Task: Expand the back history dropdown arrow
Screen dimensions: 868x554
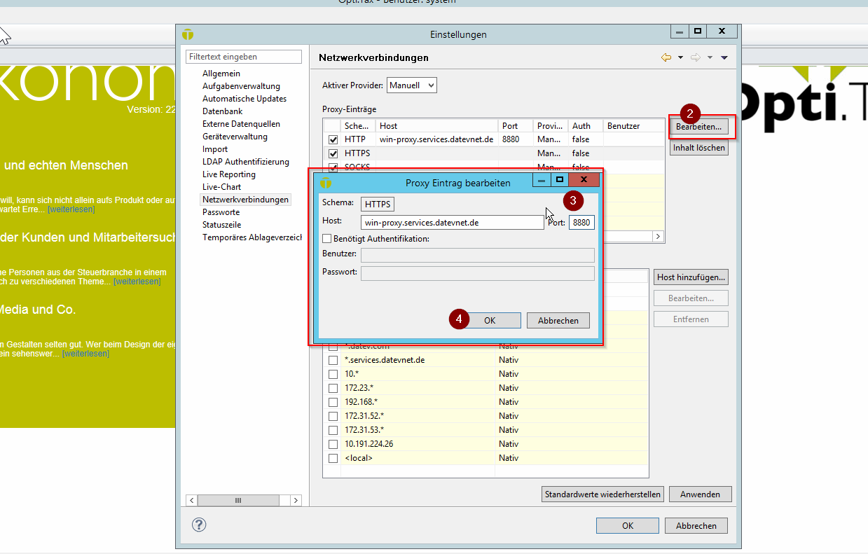Action: (x=680, y=58)
